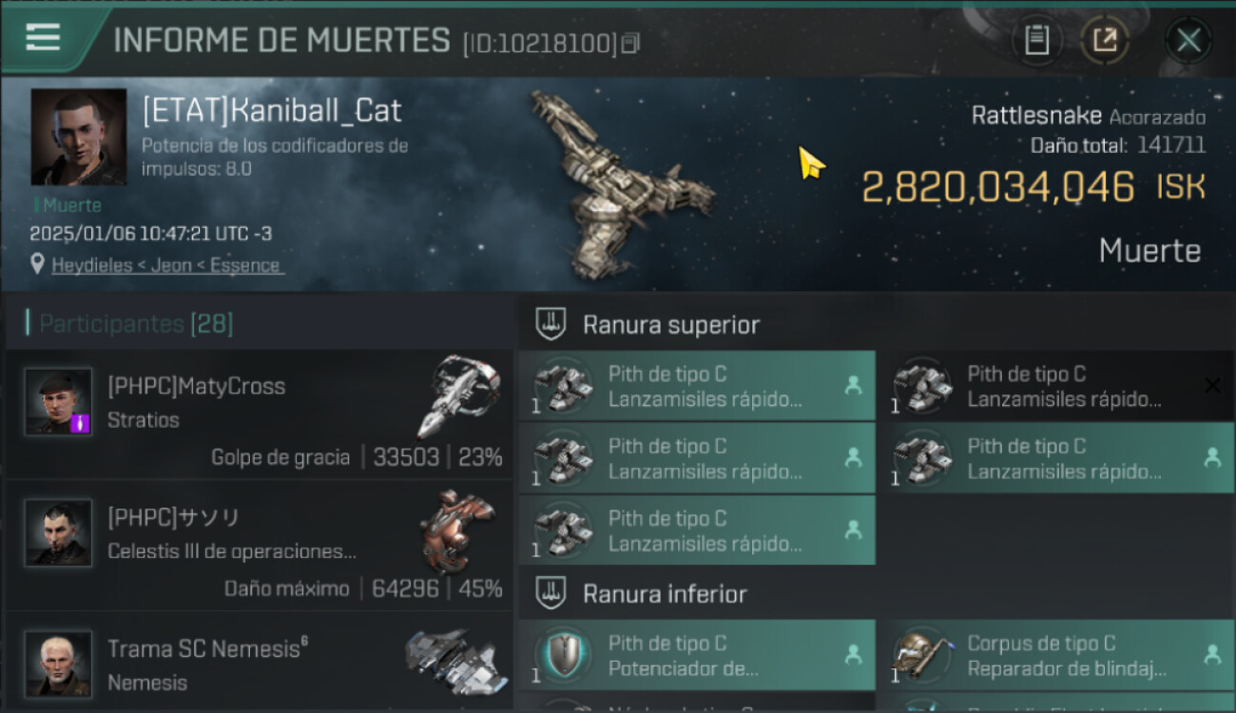Toggle the unhighlighted Pith de tipo C launcher
The width and height of the screenshot is (1236, 713).
pos(1056,386)
